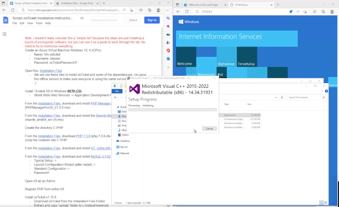Image resolution: width=339 pixels, height=207 pixels.
Task: Go back in the Google Docs browser window
Action: point(4,10)
